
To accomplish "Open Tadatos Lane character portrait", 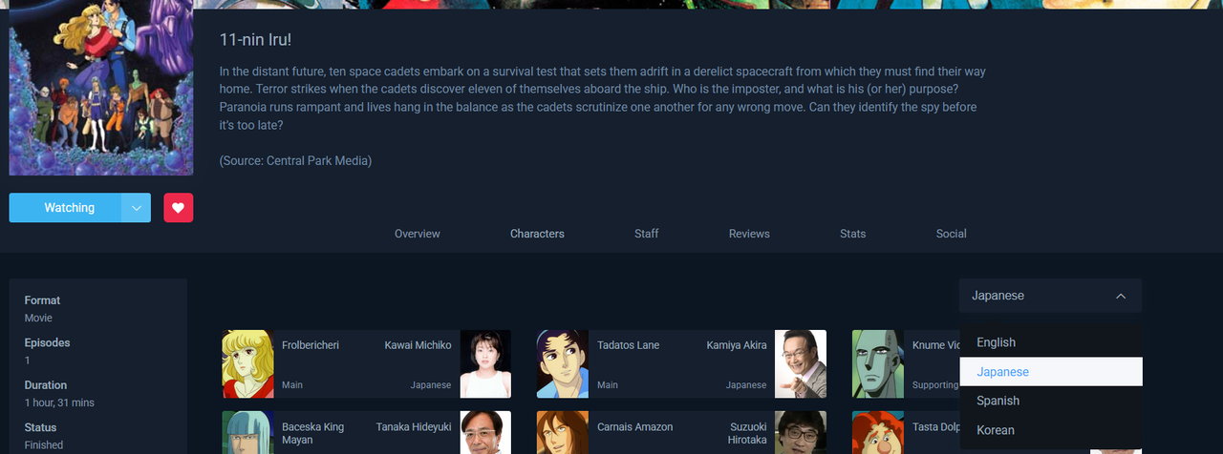I will pos(564,364).
